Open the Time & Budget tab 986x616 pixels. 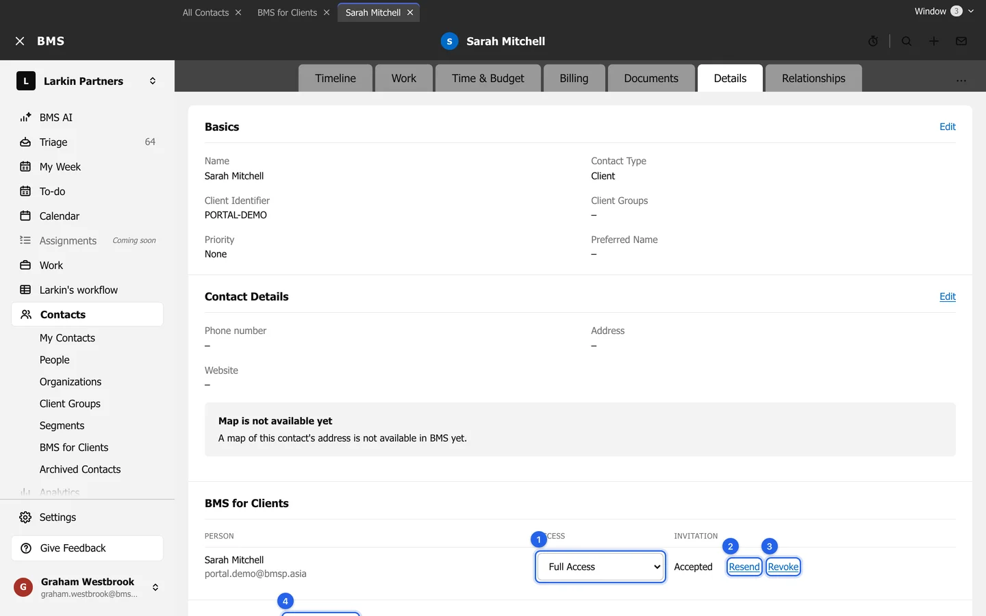tap(488, 78)
